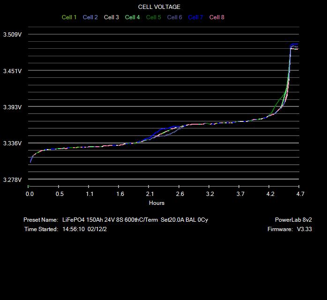The image size is (327, 300).
Task: Click the 0.0 hours tick label
Action: coord(30,194)
